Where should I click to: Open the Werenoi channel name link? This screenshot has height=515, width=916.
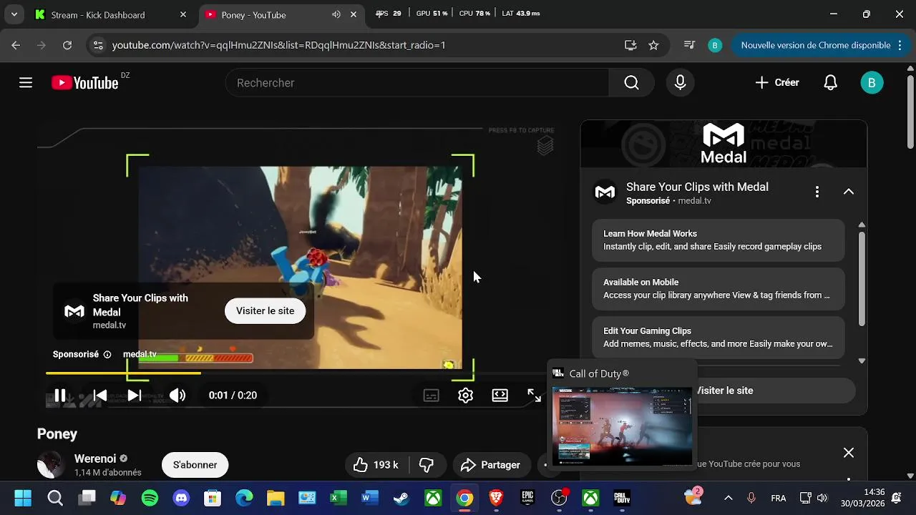pyautogui.click(x=96, y=458)
